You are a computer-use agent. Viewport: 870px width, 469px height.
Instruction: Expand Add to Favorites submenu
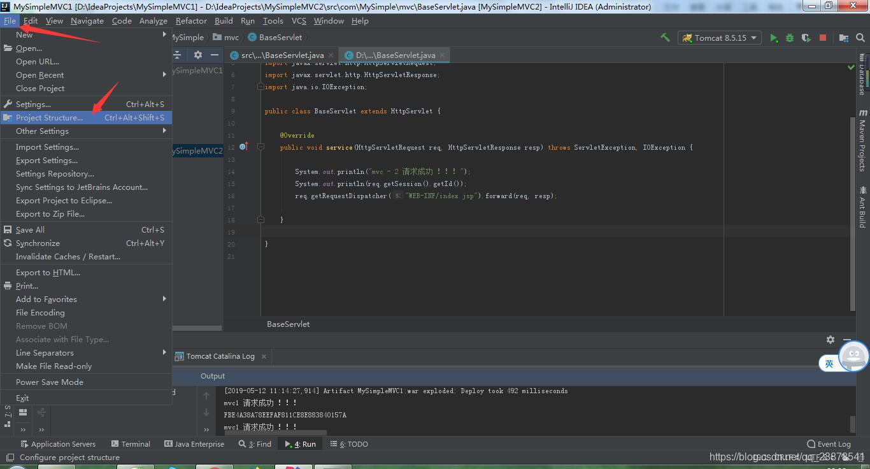pos(86,299)
